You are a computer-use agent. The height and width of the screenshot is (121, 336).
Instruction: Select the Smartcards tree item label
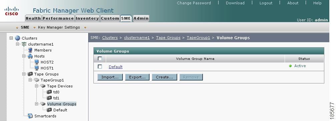[45, 116]
